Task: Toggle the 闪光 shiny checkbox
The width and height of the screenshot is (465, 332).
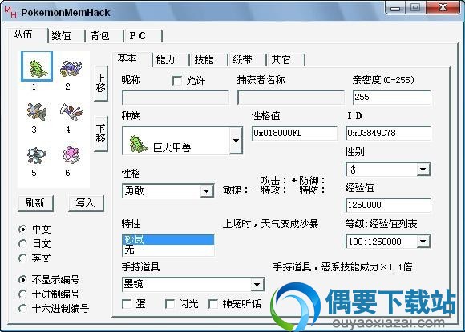Action: click(170, 303)
